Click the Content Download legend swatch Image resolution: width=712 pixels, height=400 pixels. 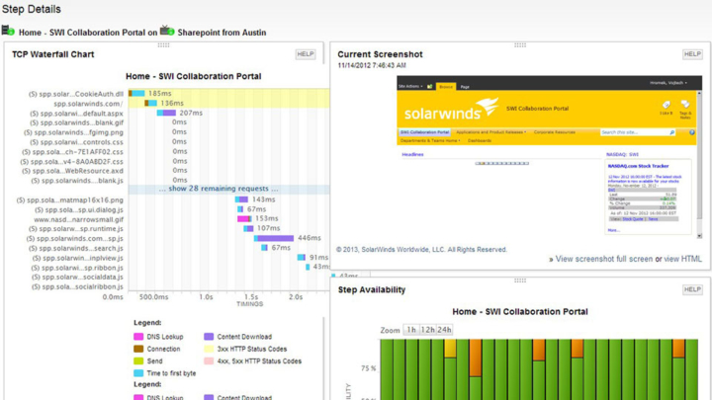[x=209, y=337]
